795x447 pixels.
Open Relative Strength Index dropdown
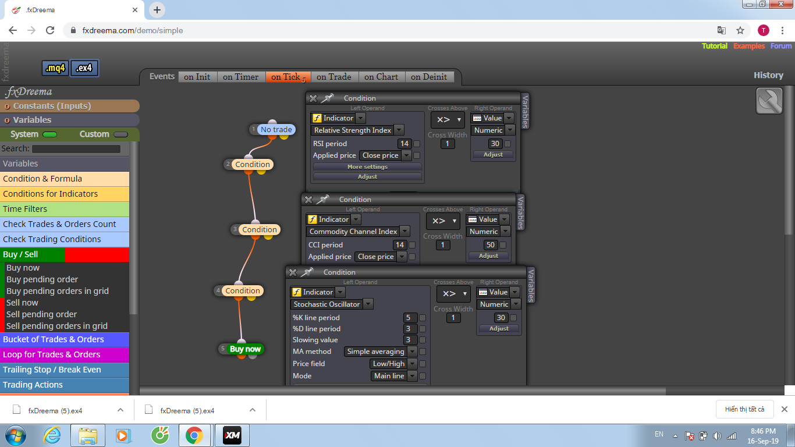click(357, 130)
